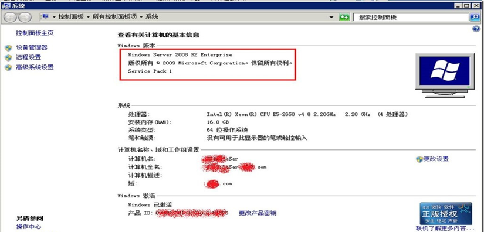Click the shield icon next to 远程设置
The width and height of the screenshot is (484, 232).
[x=8, y=57]
